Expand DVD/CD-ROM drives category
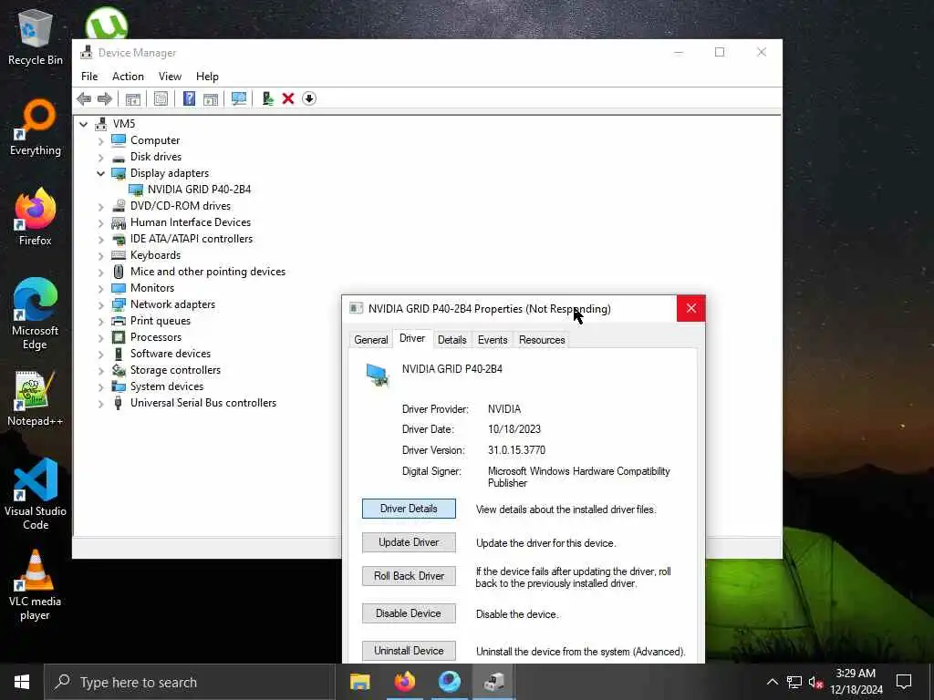This screenshot has height=700, width=934. point(100,207)
